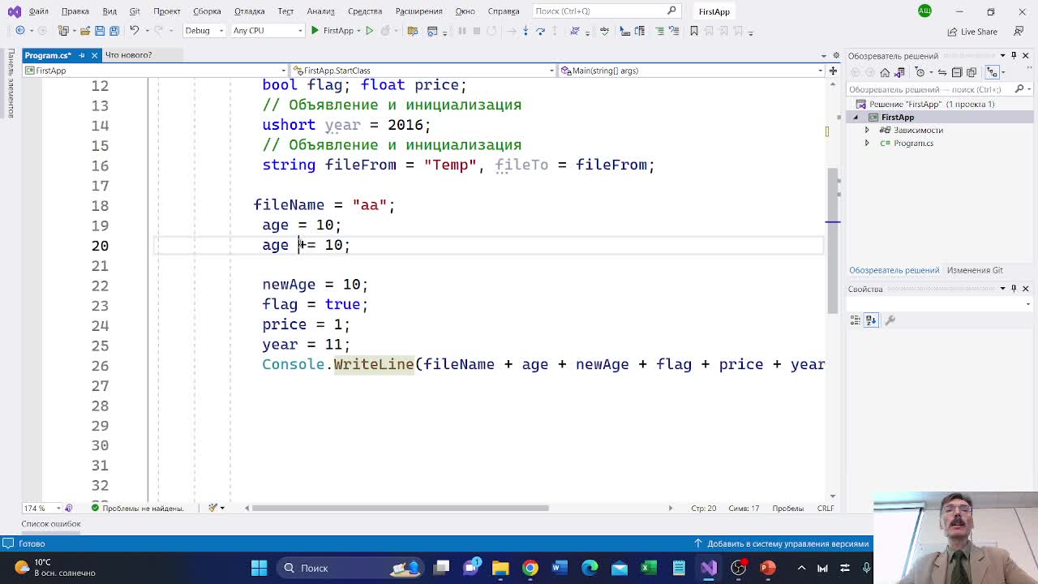Viewport: 1038px width, 584px height.
Task: Toggle auto-hide pin on Solution Explorer panel
Action: 1014,55
